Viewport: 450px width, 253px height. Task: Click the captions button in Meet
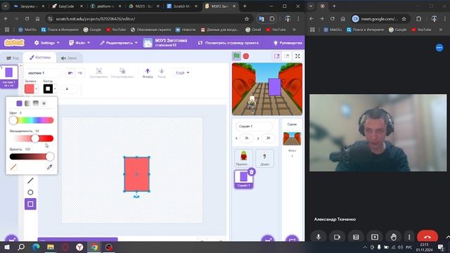(x=356, y=237)
